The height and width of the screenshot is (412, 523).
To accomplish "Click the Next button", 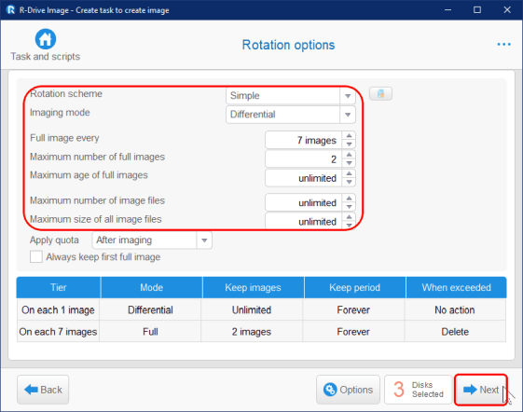I will (x=481, y=390).
